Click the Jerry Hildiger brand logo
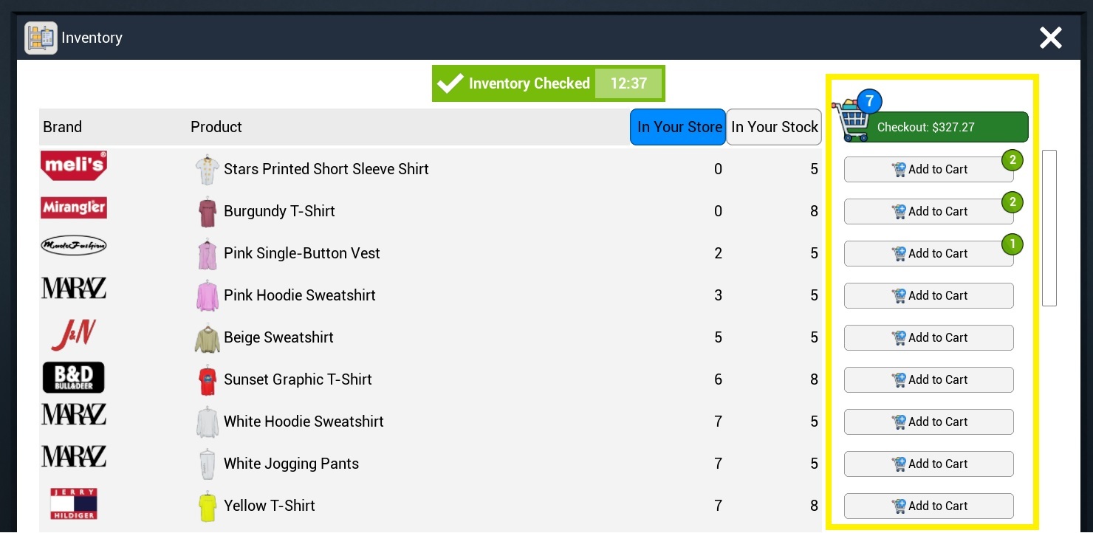1093x533 pixels. click(x=74, y=503)
